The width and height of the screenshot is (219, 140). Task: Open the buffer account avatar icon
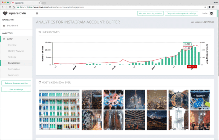coord(211,13)
